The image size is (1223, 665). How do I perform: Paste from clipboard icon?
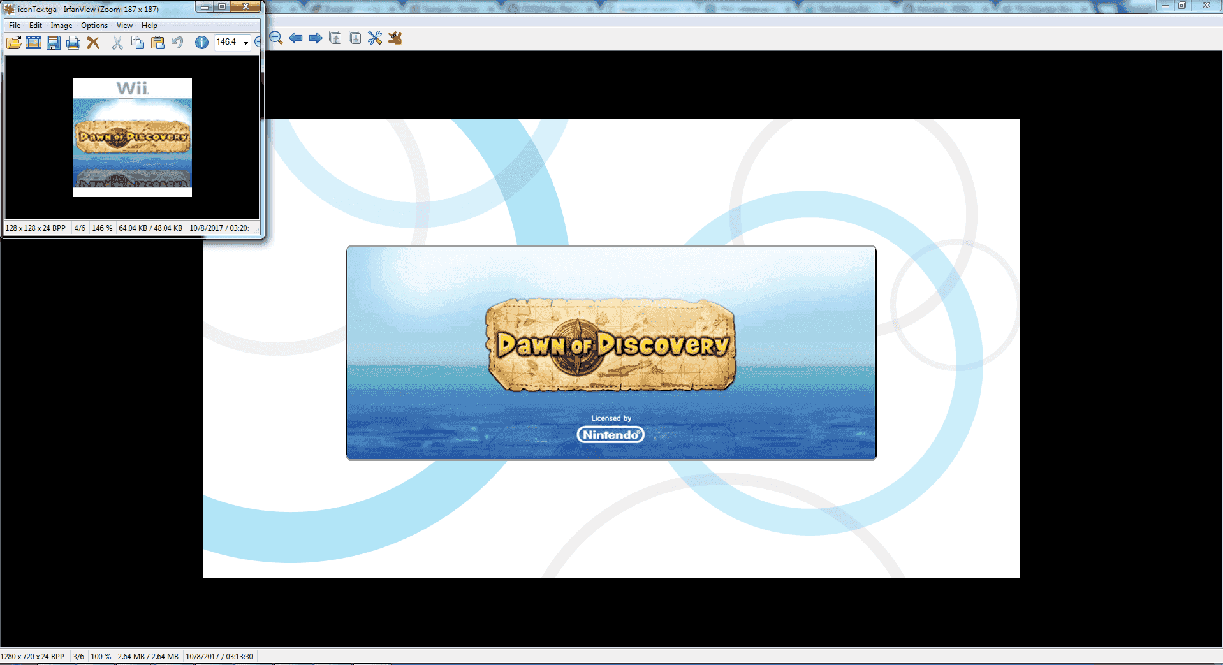(x=157, y=43)
